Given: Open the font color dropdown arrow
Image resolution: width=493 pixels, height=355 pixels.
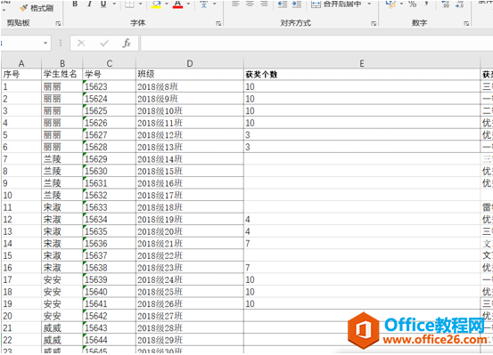Looking at the screenshot, I should [188, 4].
